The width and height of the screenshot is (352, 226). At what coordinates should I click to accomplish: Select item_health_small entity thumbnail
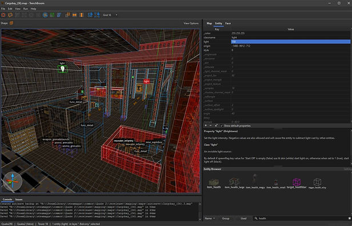276,184
